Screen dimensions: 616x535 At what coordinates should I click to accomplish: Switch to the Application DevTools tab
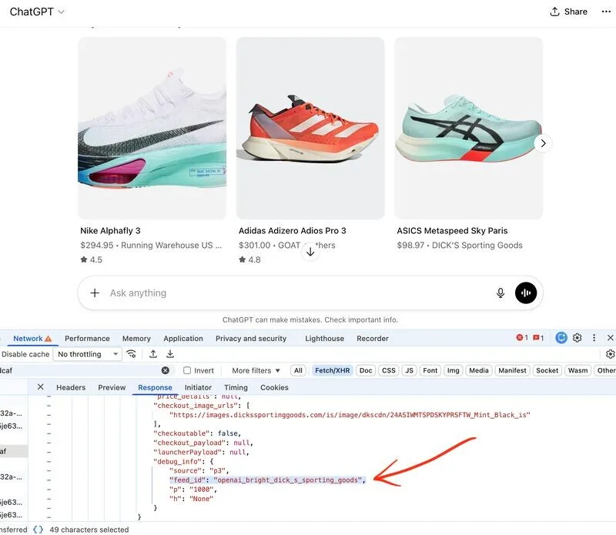click(183, 338)
